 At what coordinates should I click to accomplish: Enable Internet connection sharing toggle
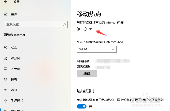click(81, 29)
